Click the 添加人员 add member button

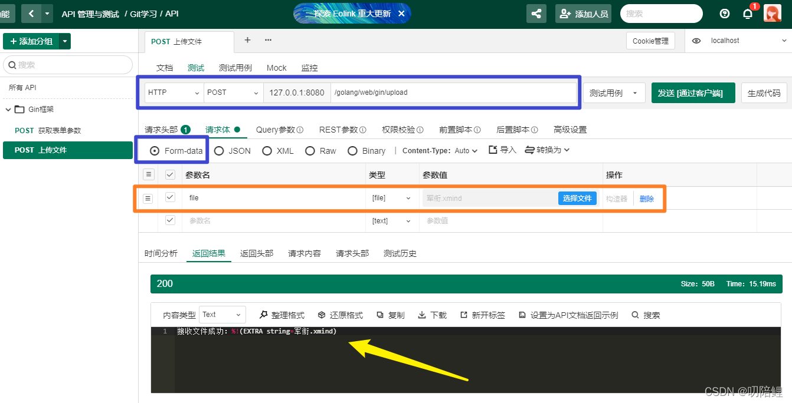[x=583, y=14]
